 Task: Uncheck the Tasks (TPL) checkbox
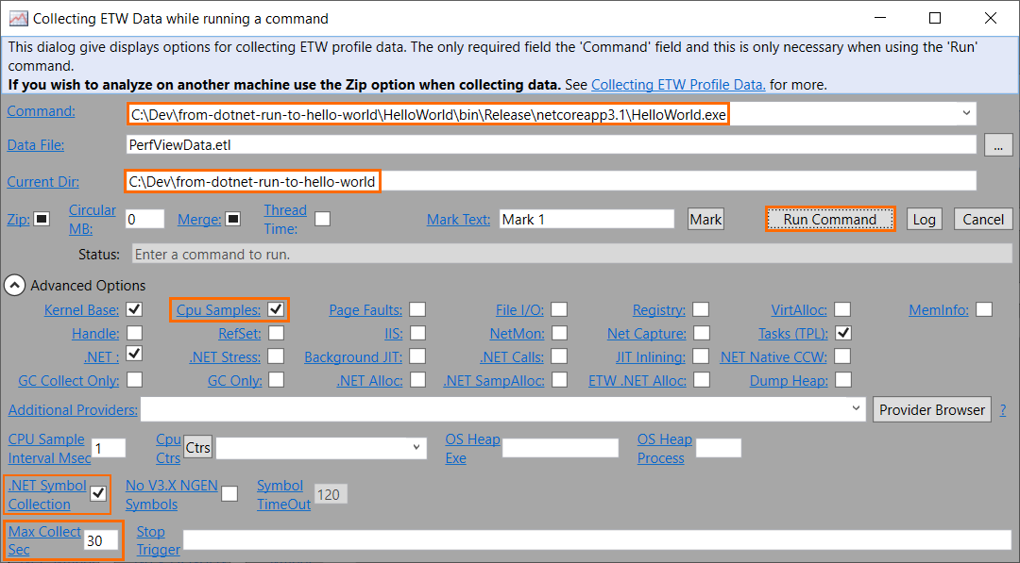(x=843, y=333)
